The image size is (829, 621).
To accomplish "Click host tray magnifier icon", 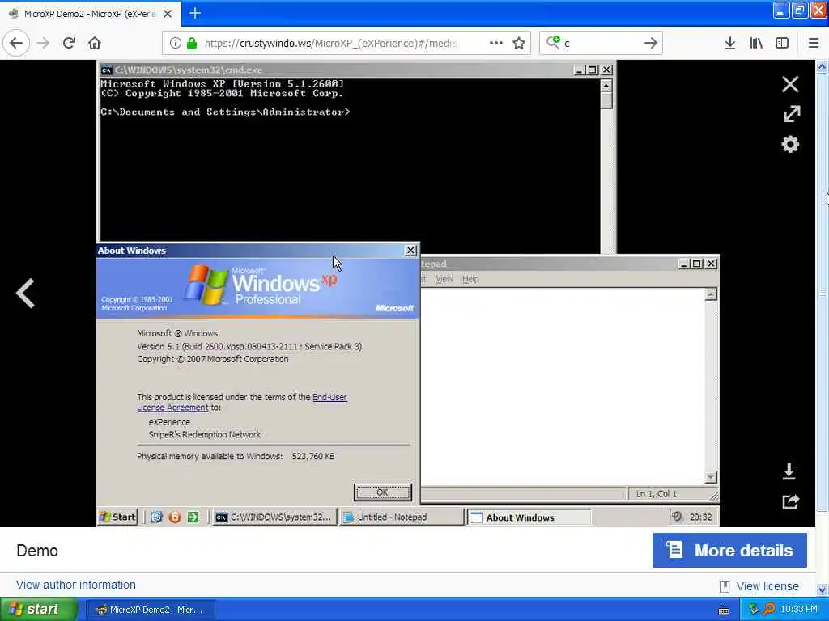I will [x=769, y=609].
